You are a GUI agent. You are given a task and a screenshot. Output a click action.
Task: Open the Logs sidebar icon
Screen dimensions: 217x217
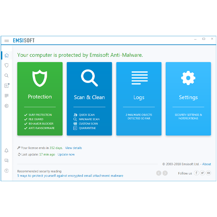7,95
